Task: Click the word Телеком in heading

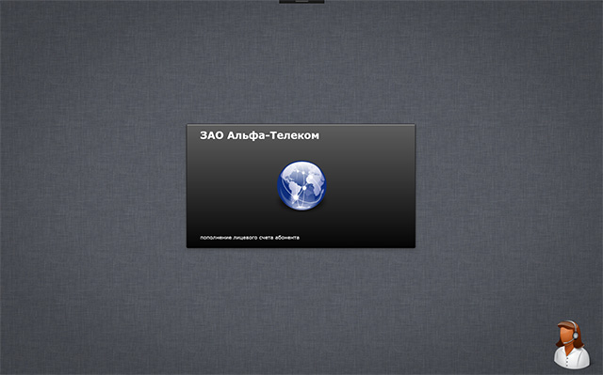Action: (295, 135)
